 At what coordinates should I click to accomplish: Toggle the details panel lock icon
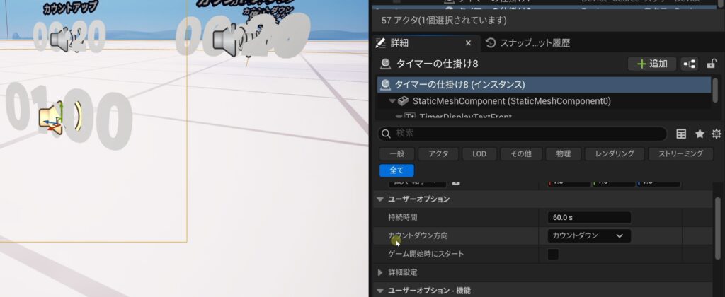click(711, 64)
